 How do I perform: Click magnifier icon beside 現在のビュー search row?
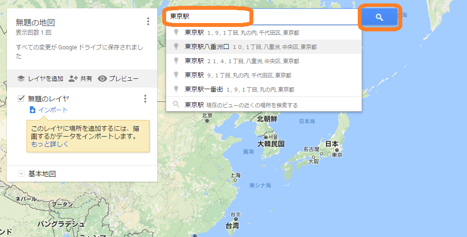tap(176, 104)
